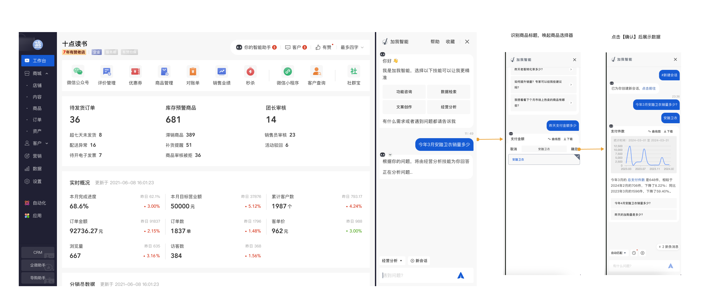Screen dimensions: 712x296
Task: Open the 微信公众号 shortcut icon
Action: pyautogui.click(x=78, y=71)
